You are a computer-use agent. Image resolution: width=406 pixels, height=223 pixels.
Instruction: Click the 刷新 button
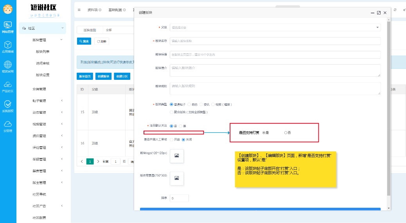pyautogui.click(x=102, y=41)
